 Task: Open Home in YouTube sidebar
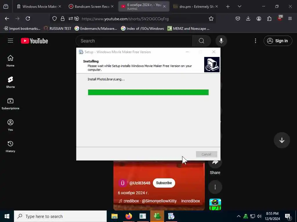[x=10, y=61]
